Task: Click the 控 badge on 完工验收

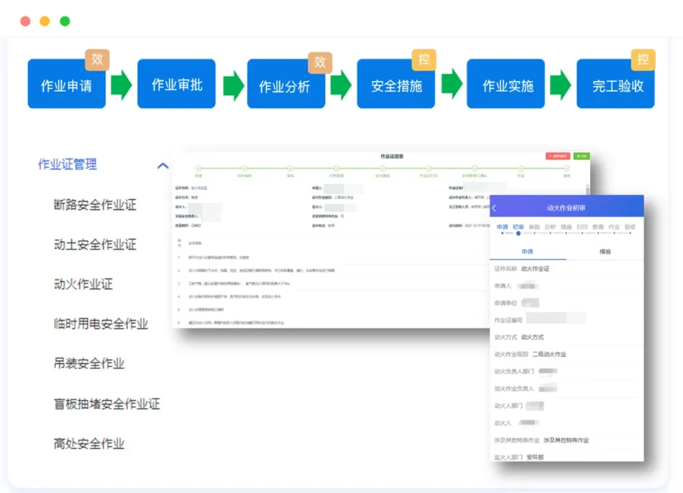Action: (643, 59)
